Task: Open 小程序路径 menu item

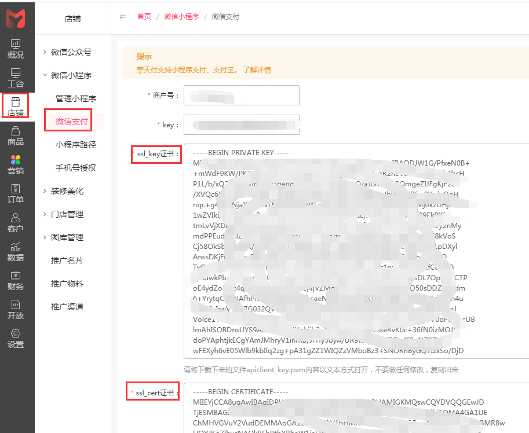Action: (75, 145)
